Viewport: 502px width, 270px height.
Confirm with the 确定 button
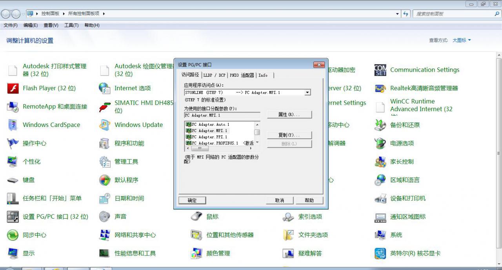coord(192,200)
